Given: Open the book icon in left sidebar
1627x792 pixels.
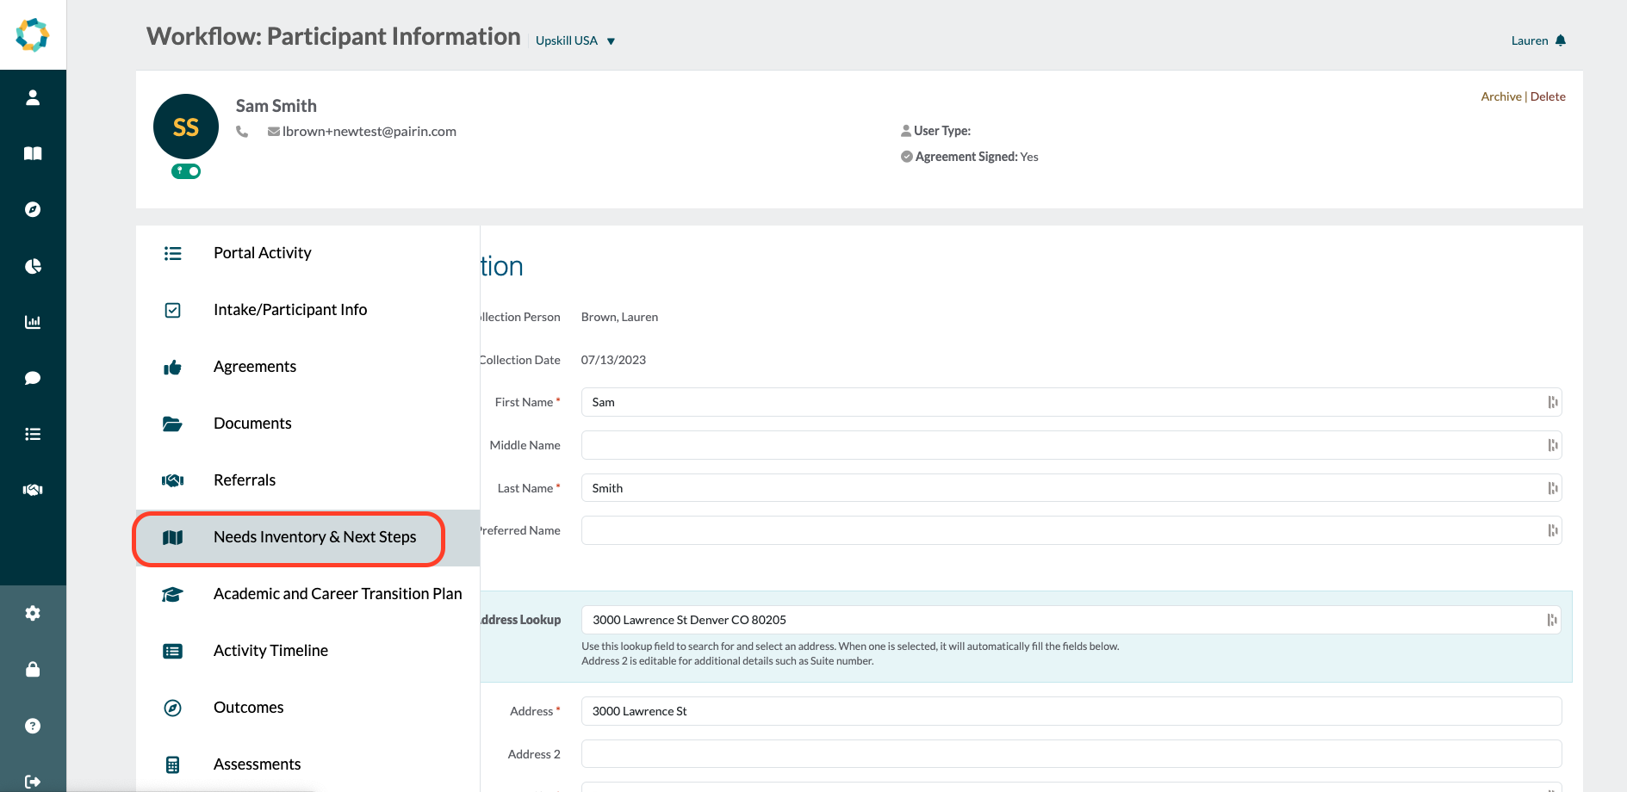Looking at the screenshot, I should (x=33, y=153).
